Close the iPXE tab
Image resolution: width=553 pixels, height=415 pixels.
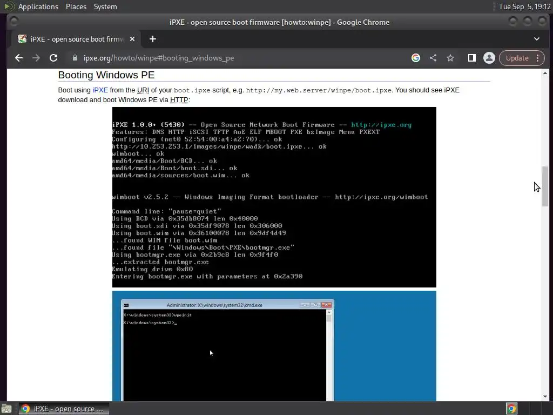[x=132, y=39]
